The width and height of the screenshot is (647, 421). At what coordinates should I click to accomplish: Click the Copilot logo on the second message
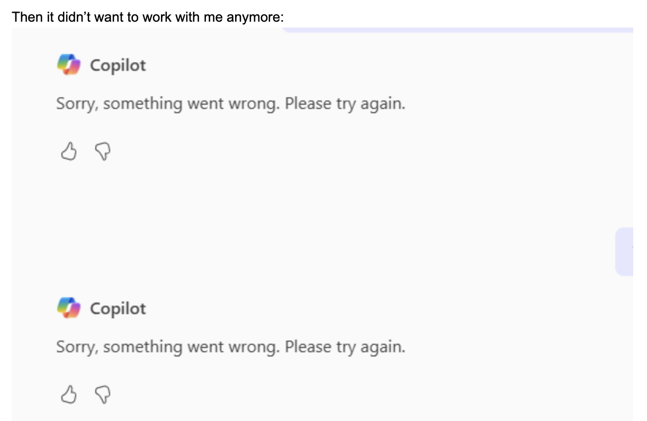pos(68,308)
